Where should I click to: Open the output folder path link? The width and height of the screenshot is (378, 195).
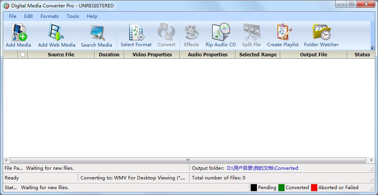pyautogui.click(x=262, y=168)
